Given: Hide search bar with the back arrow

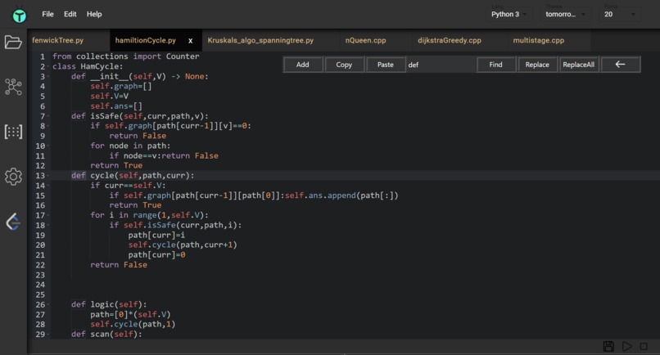Looking at the screenshot, I should [x=621, y=65].
